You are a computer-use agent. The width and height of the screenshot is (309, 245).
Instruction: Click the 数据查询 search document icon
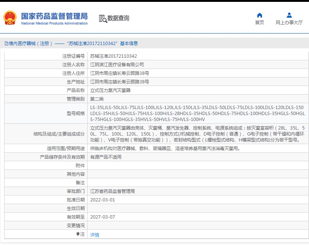point(103,19)
